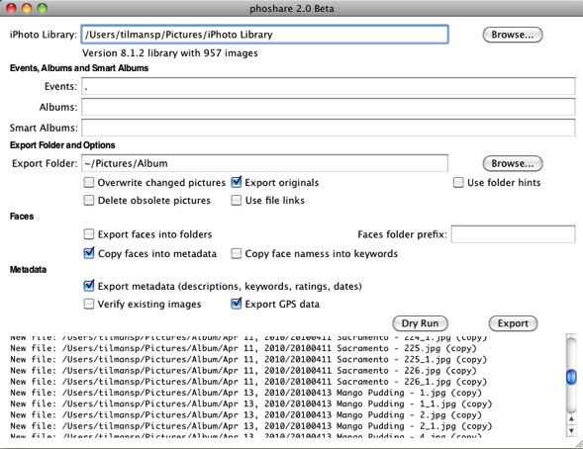Click log line Sacramento - 225_1.jpg (copy)
Image resolution: width=583 pixels, height=449 pixels.
[248, 360]
